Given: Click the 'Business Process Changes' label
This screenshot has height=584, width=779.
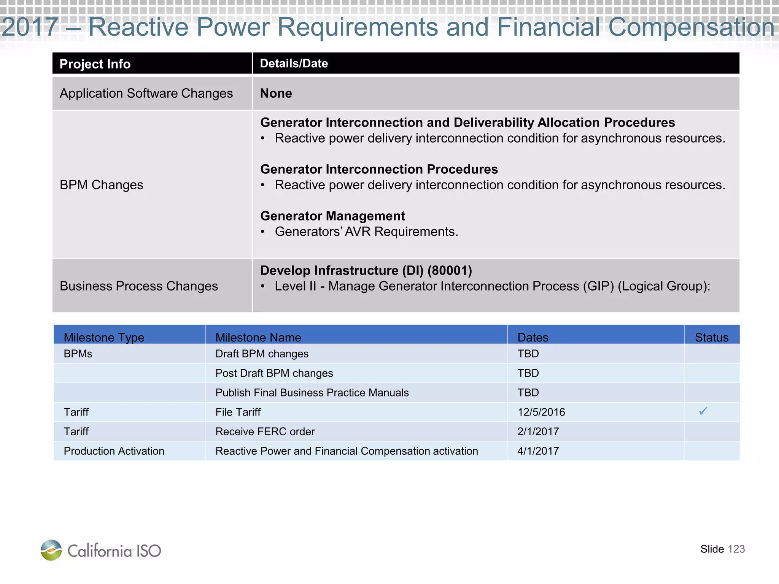Looking at the screenshot, I should 139,286.
